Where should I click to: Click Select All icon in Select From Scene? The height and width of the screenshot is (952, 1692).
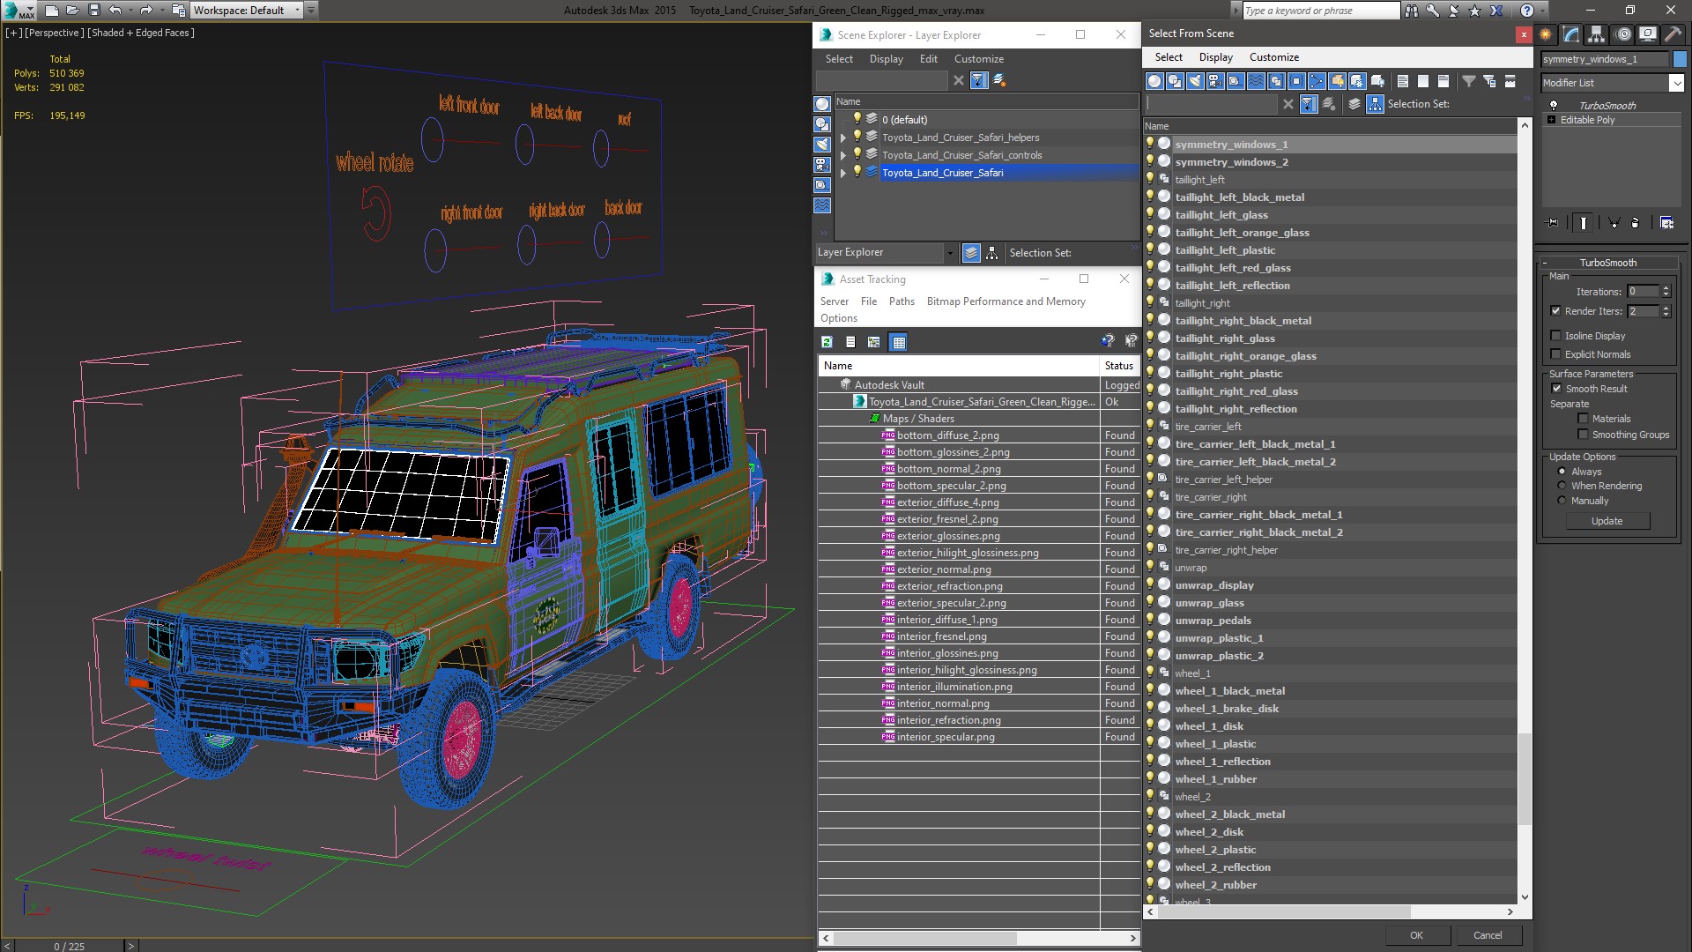pyautogui.click(x=1403, y=81)
